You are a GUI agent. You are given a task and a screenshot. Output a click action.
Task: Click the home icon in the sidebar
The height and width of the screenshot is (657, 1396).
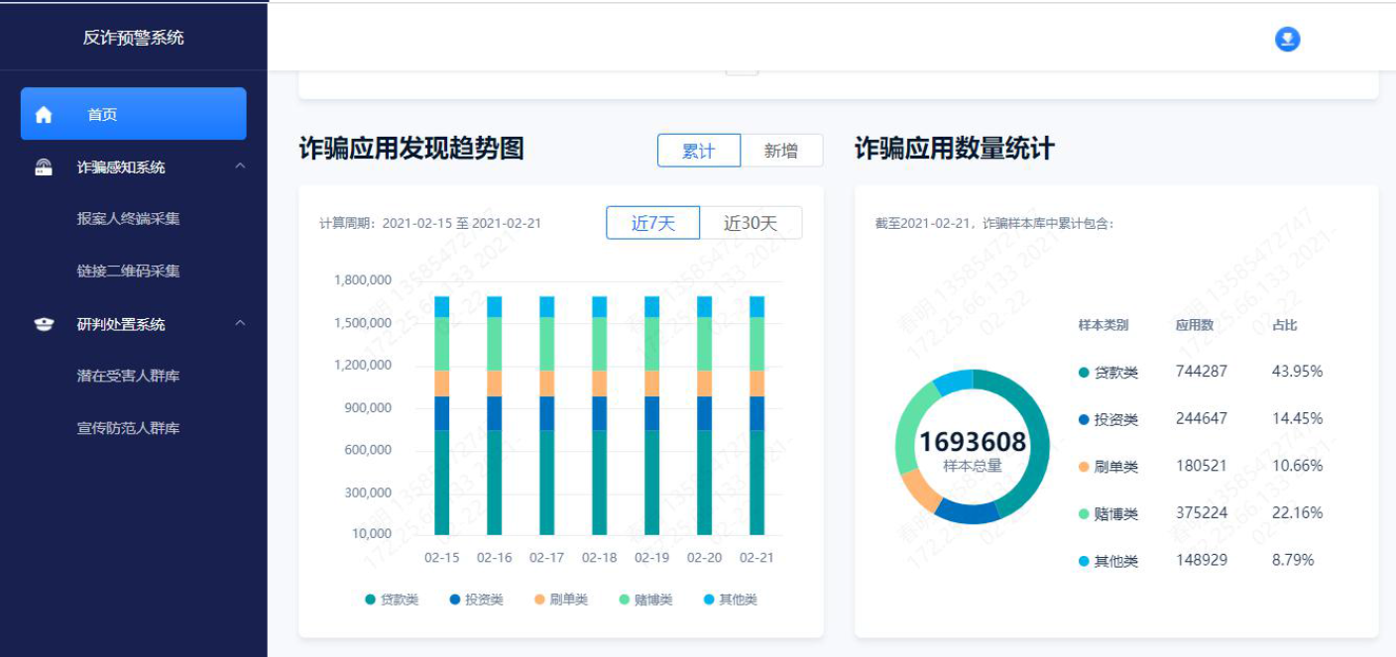(44, 115)
